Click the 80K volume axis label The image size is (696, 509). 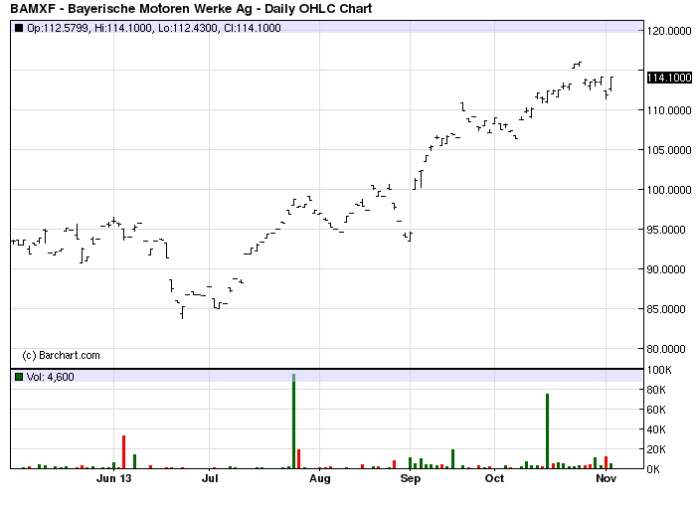(656, 390)
